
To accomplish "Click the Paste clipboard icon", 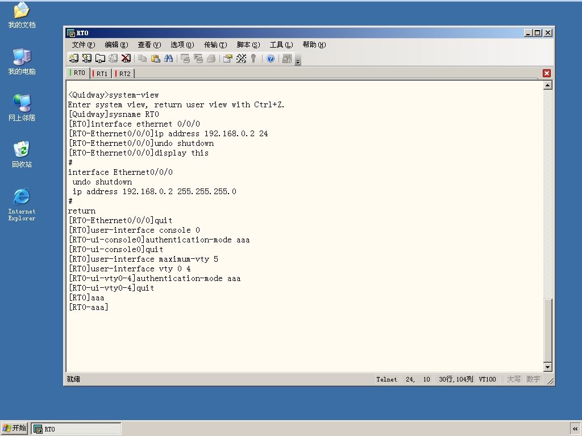I will [x=156, y=58].
